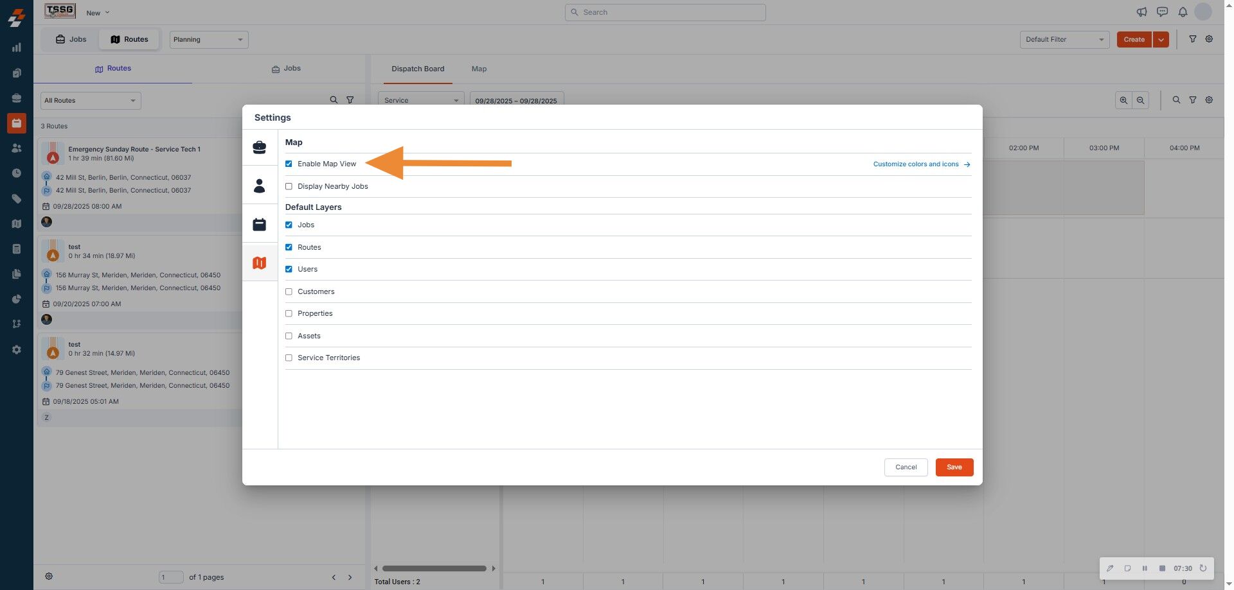
Task: Click the global Search field
Action: tap(665, 12)
